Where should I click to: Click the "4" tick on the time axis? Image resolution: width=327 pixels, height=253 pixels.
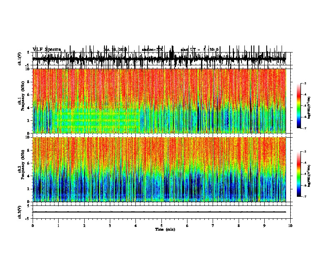pyautogui.click(x=136, y=226)
